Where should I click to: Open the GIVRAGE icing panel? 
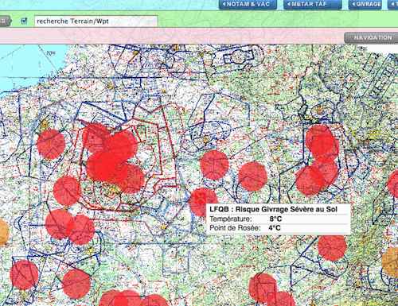point(365,5)
